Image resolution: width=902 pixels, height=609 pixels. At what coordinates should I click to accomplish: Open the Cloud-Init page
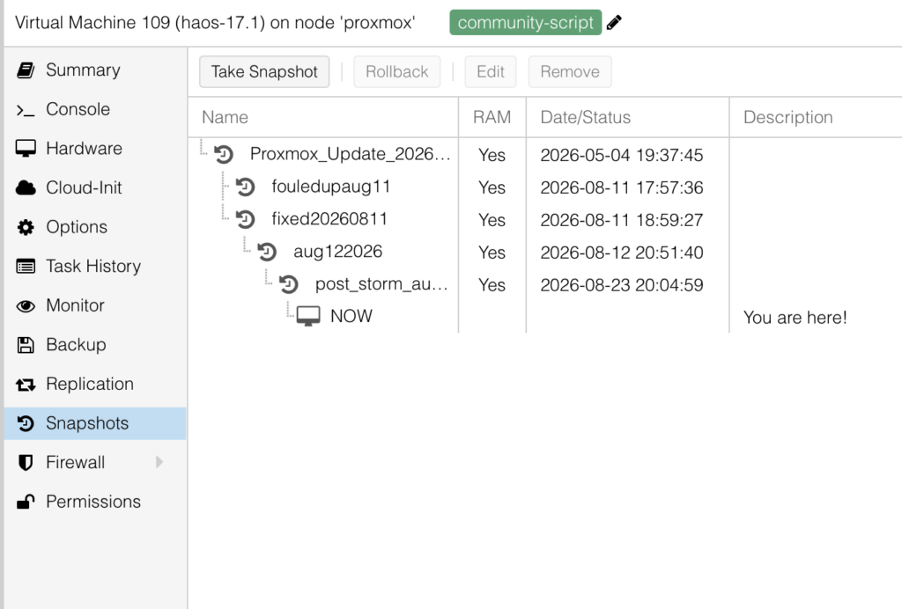click(x=95, y=187)
